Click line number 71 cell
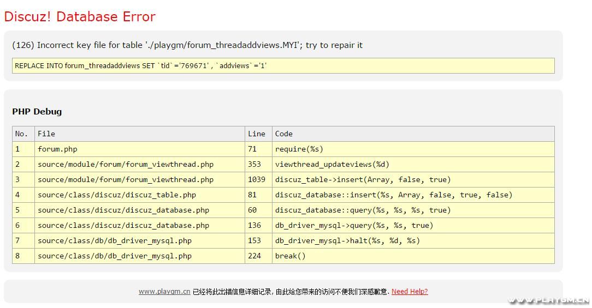The width and height of the screenshot is (592, 308). [x=259, y=149]
